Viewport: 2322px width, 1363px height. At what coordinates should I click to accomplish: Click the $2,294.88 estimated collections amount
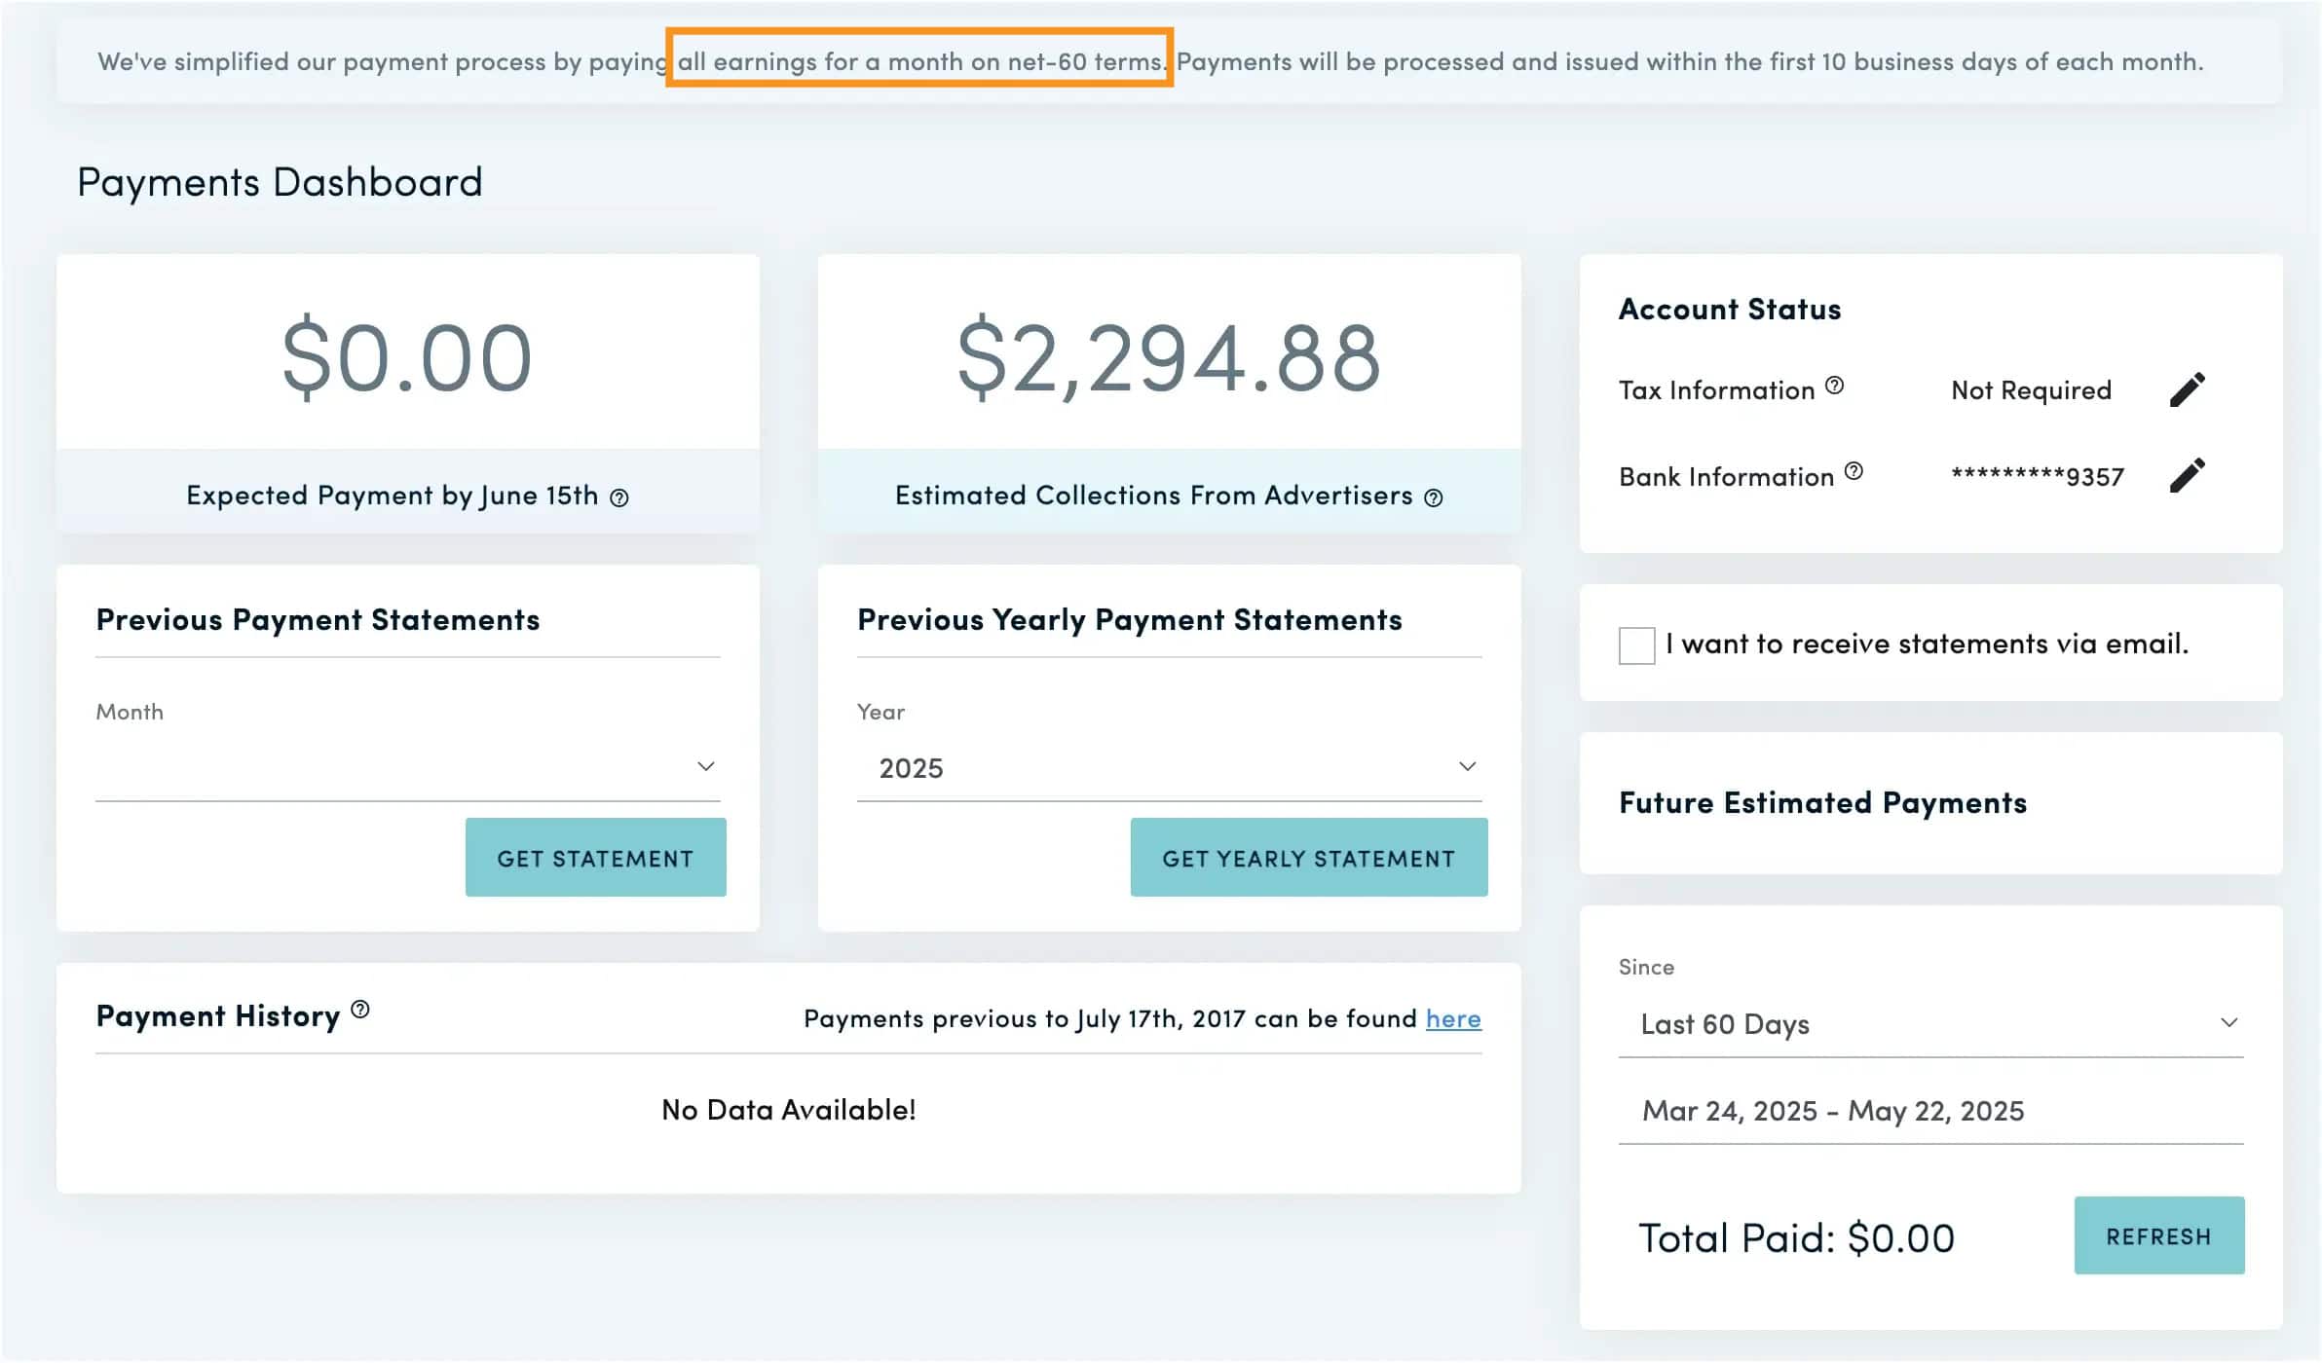(x=1169, y=358)
